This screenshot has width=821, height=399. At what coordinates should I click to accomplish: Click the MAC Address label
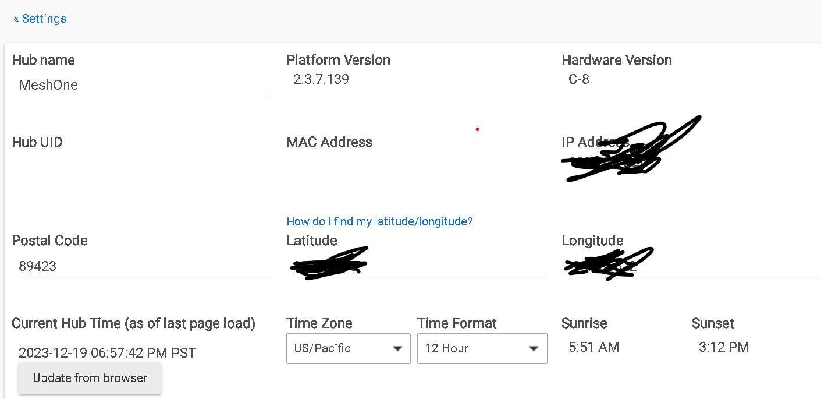[329, 142]
